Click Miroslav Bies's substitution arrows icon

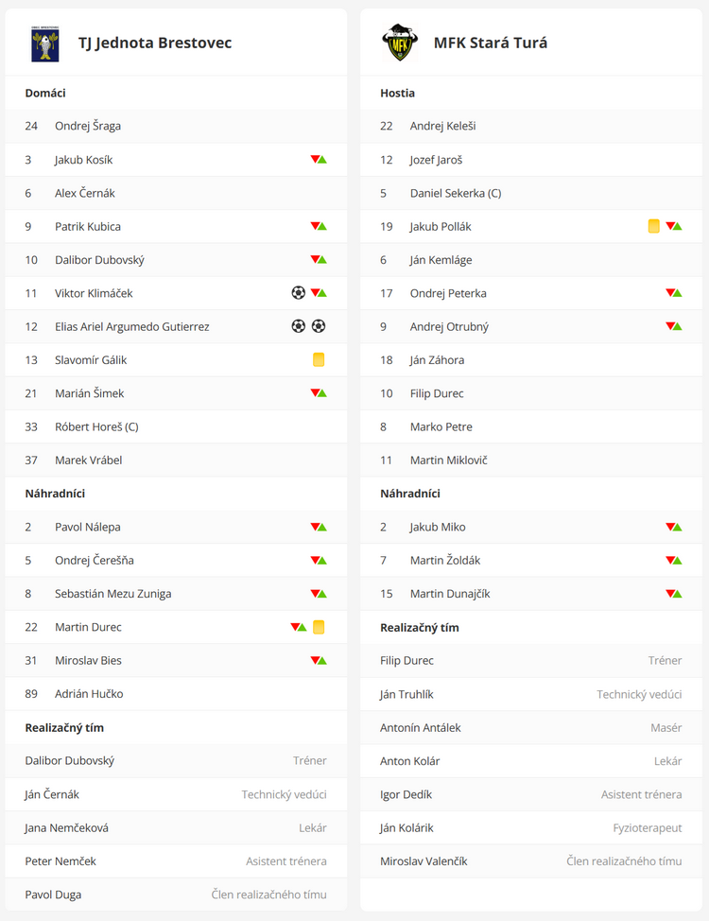click(319, 660)
